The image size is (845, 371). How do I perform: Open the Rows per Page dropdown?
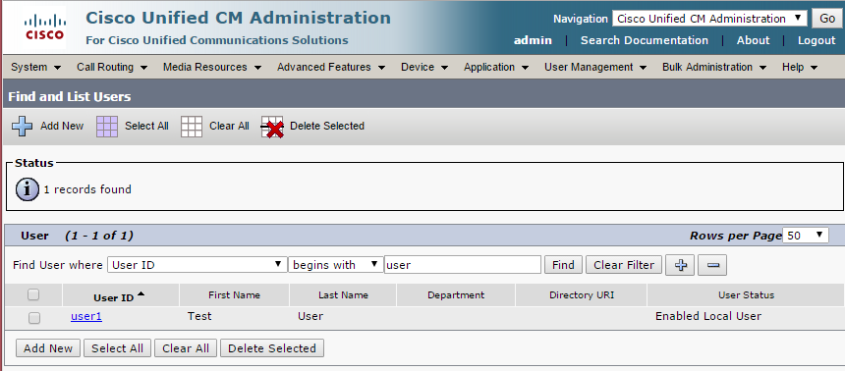pos(805,236)
